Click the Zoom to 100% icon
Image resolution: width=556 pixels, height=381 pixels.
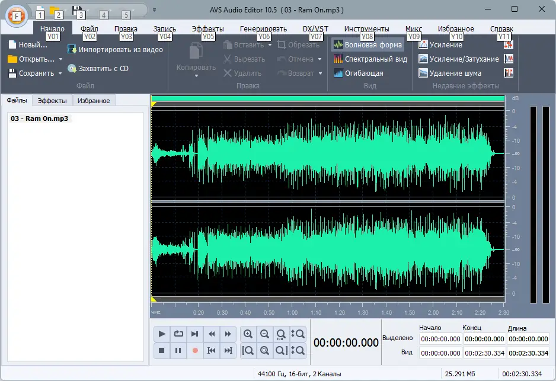[282, 334]
